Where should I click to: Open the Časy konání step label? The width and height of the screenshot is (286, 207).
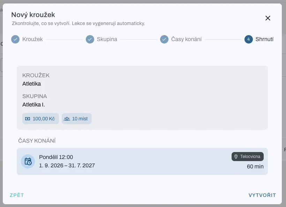point(186,39)
